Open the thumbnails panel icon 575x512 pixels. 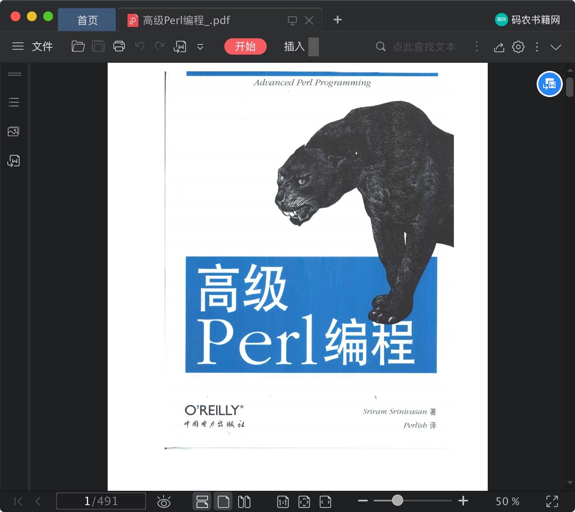pos(13,131)
